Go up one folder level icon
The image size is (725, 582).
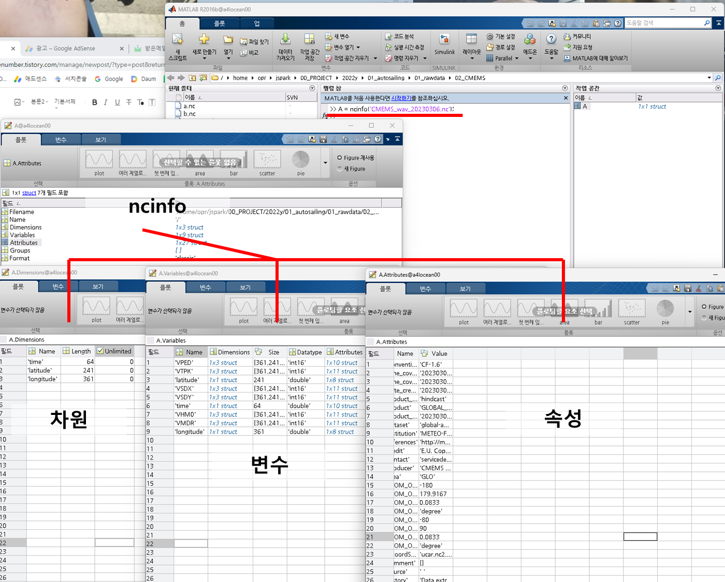click(x=192, y=78)
